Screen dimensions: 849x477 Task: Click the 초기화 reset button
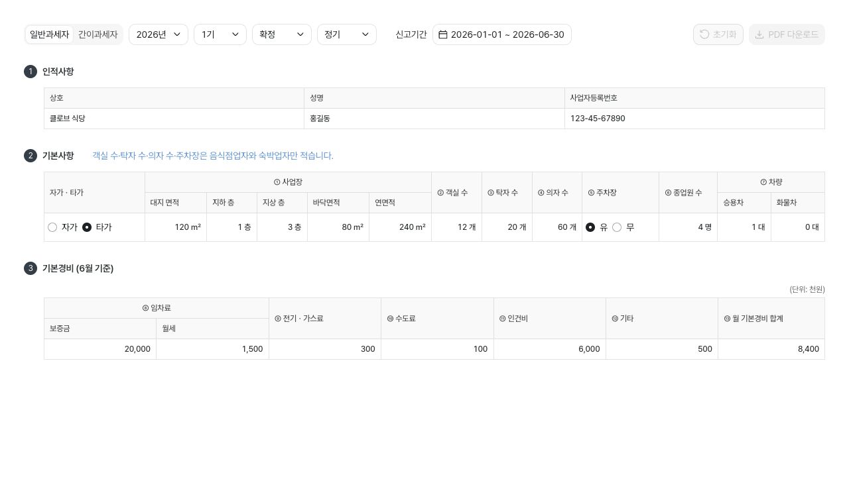pyautogui.click(x=718, y=34)
